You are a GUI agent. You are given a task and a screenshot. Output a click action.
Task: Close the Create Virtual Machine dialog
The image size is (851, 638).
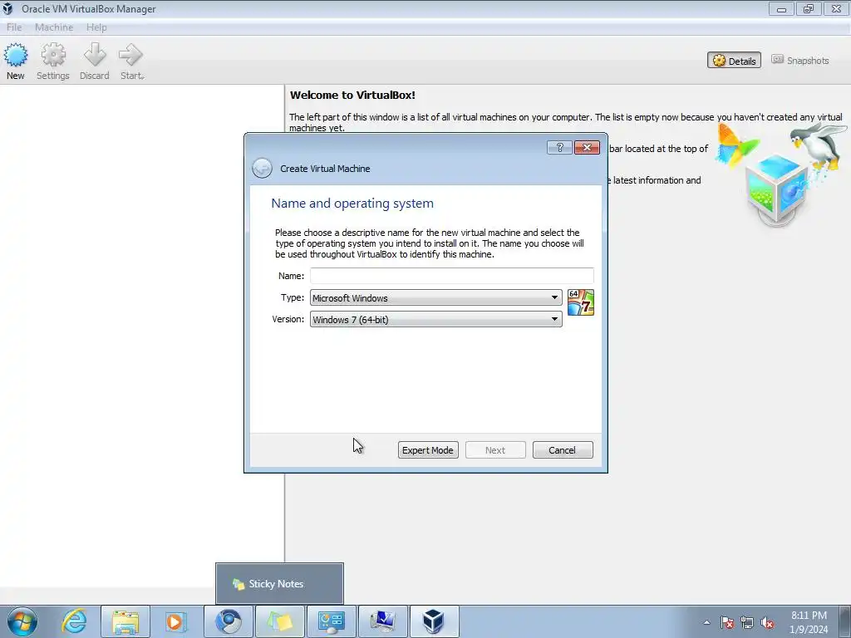pyautogui.click(x=587, y=148)
